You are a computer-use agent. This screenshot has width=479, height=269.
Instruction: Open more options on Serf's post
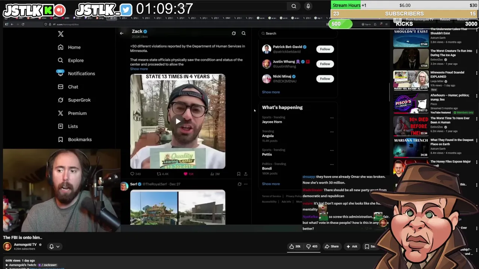pos(245,184)
